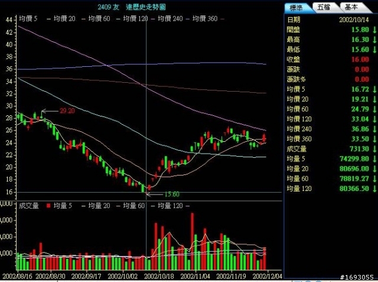This screenshot has width=378, height=282.
Task: Click the 均價 20 value 19.21
Action: [360, 99]
